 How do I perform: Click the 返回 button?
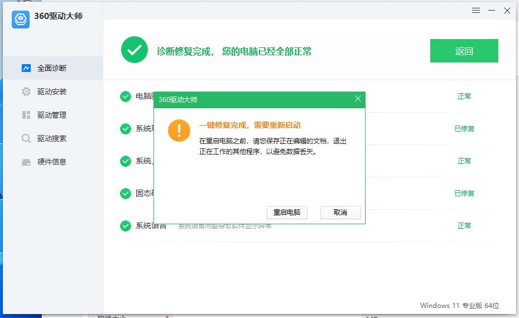[x=464, y=51]
